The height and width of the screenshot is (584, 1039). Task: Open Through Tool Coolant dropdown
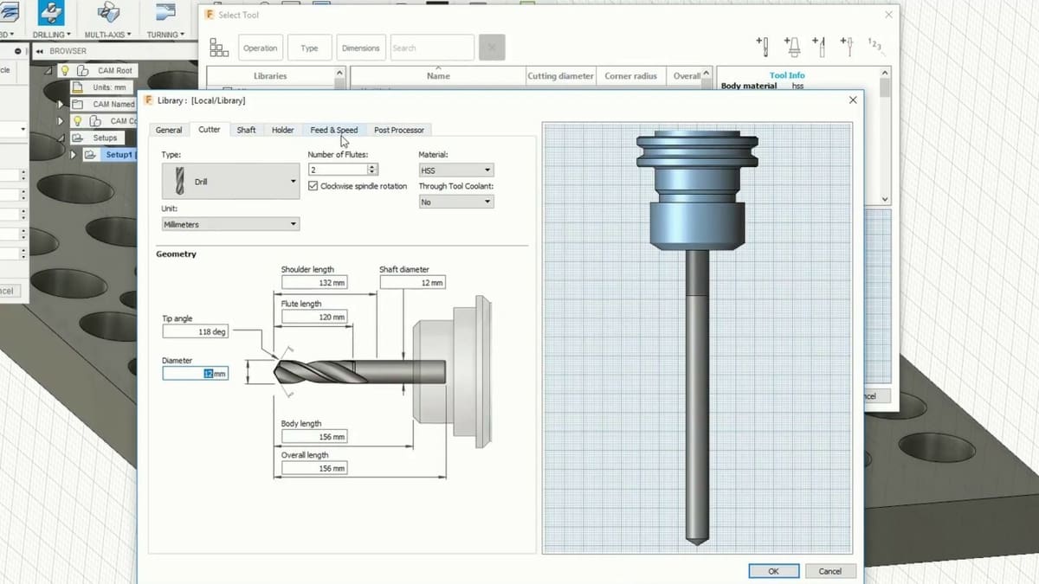(455, 202)
